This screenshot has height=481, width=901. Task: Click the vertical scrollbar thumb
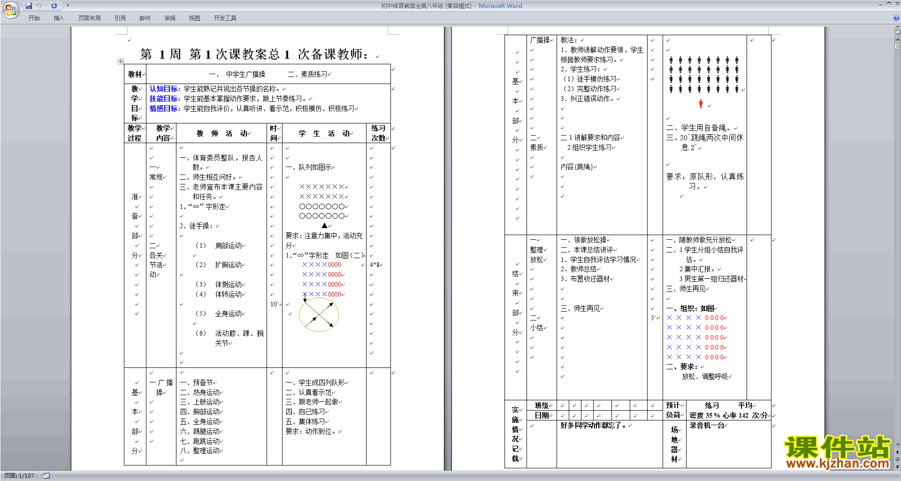(897, 46)
